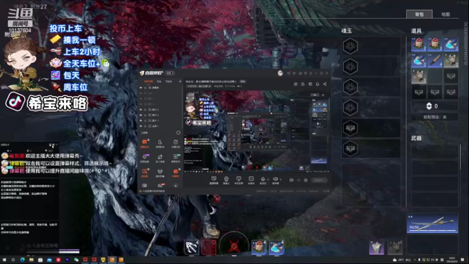
Task: Open the phone screen-cast source button
Action: coord(239,180)
